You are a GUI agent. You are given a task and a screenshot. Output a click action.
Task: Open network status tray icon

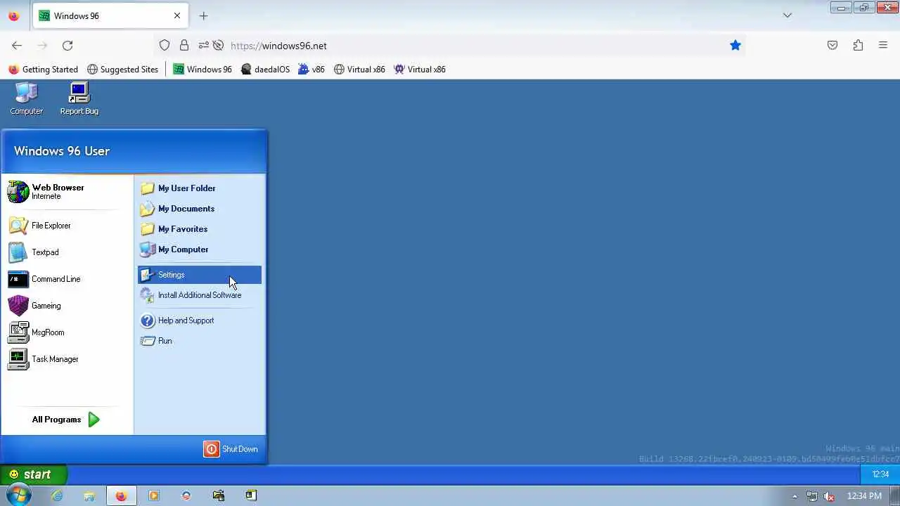(812, 496)
